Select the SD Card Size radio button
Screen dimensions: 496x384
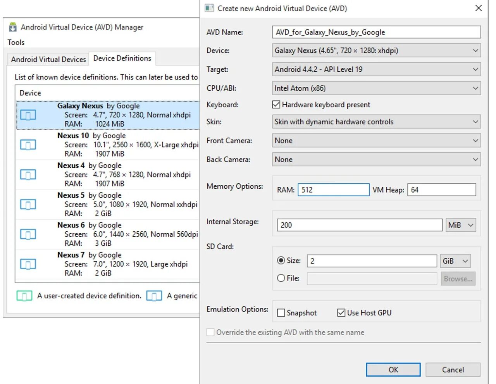(281, 260)
